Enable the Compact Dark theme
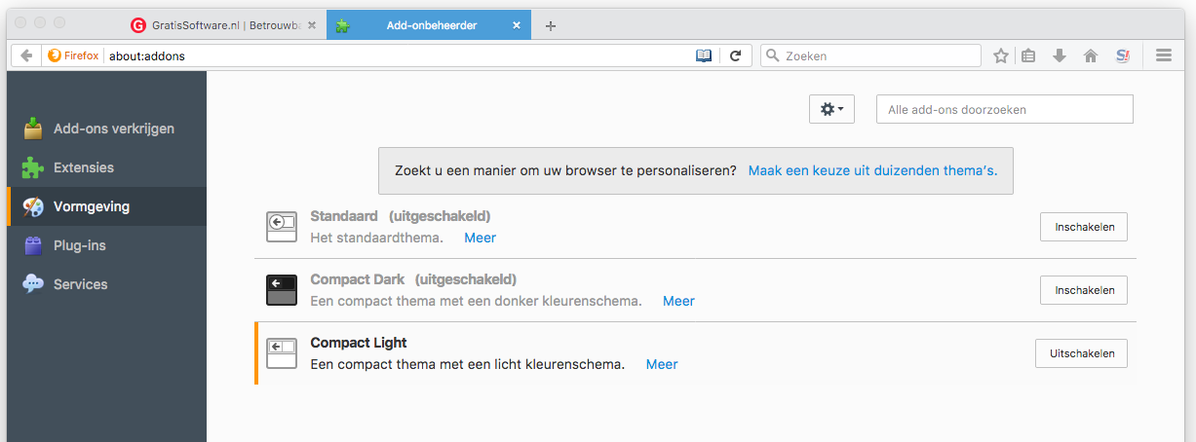 coord(1083,290)
